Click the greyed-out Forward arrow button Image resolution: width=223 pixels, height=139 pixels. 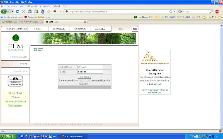click(9, 11)
